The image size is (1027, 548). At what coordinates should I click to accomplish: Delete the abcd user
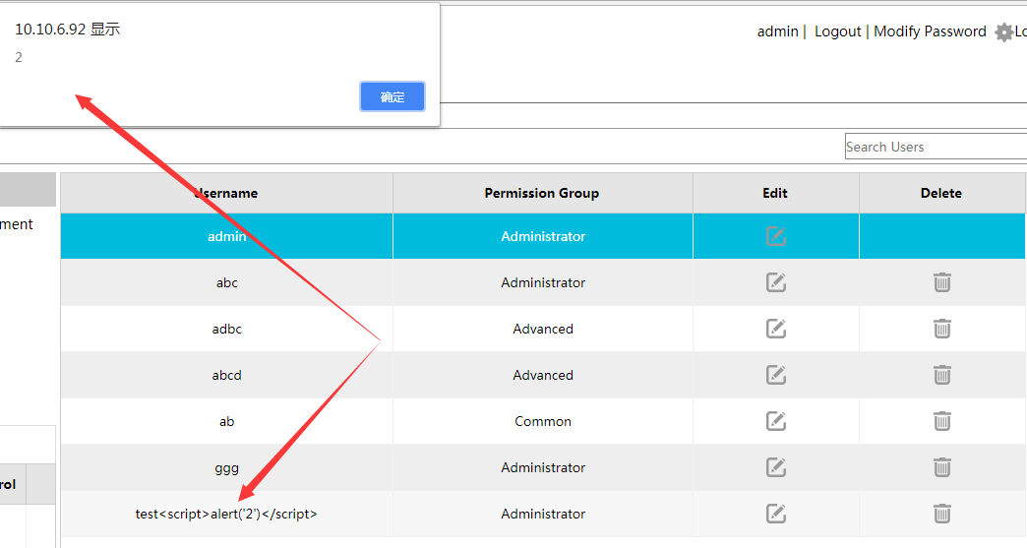click(x=941, y=375)
